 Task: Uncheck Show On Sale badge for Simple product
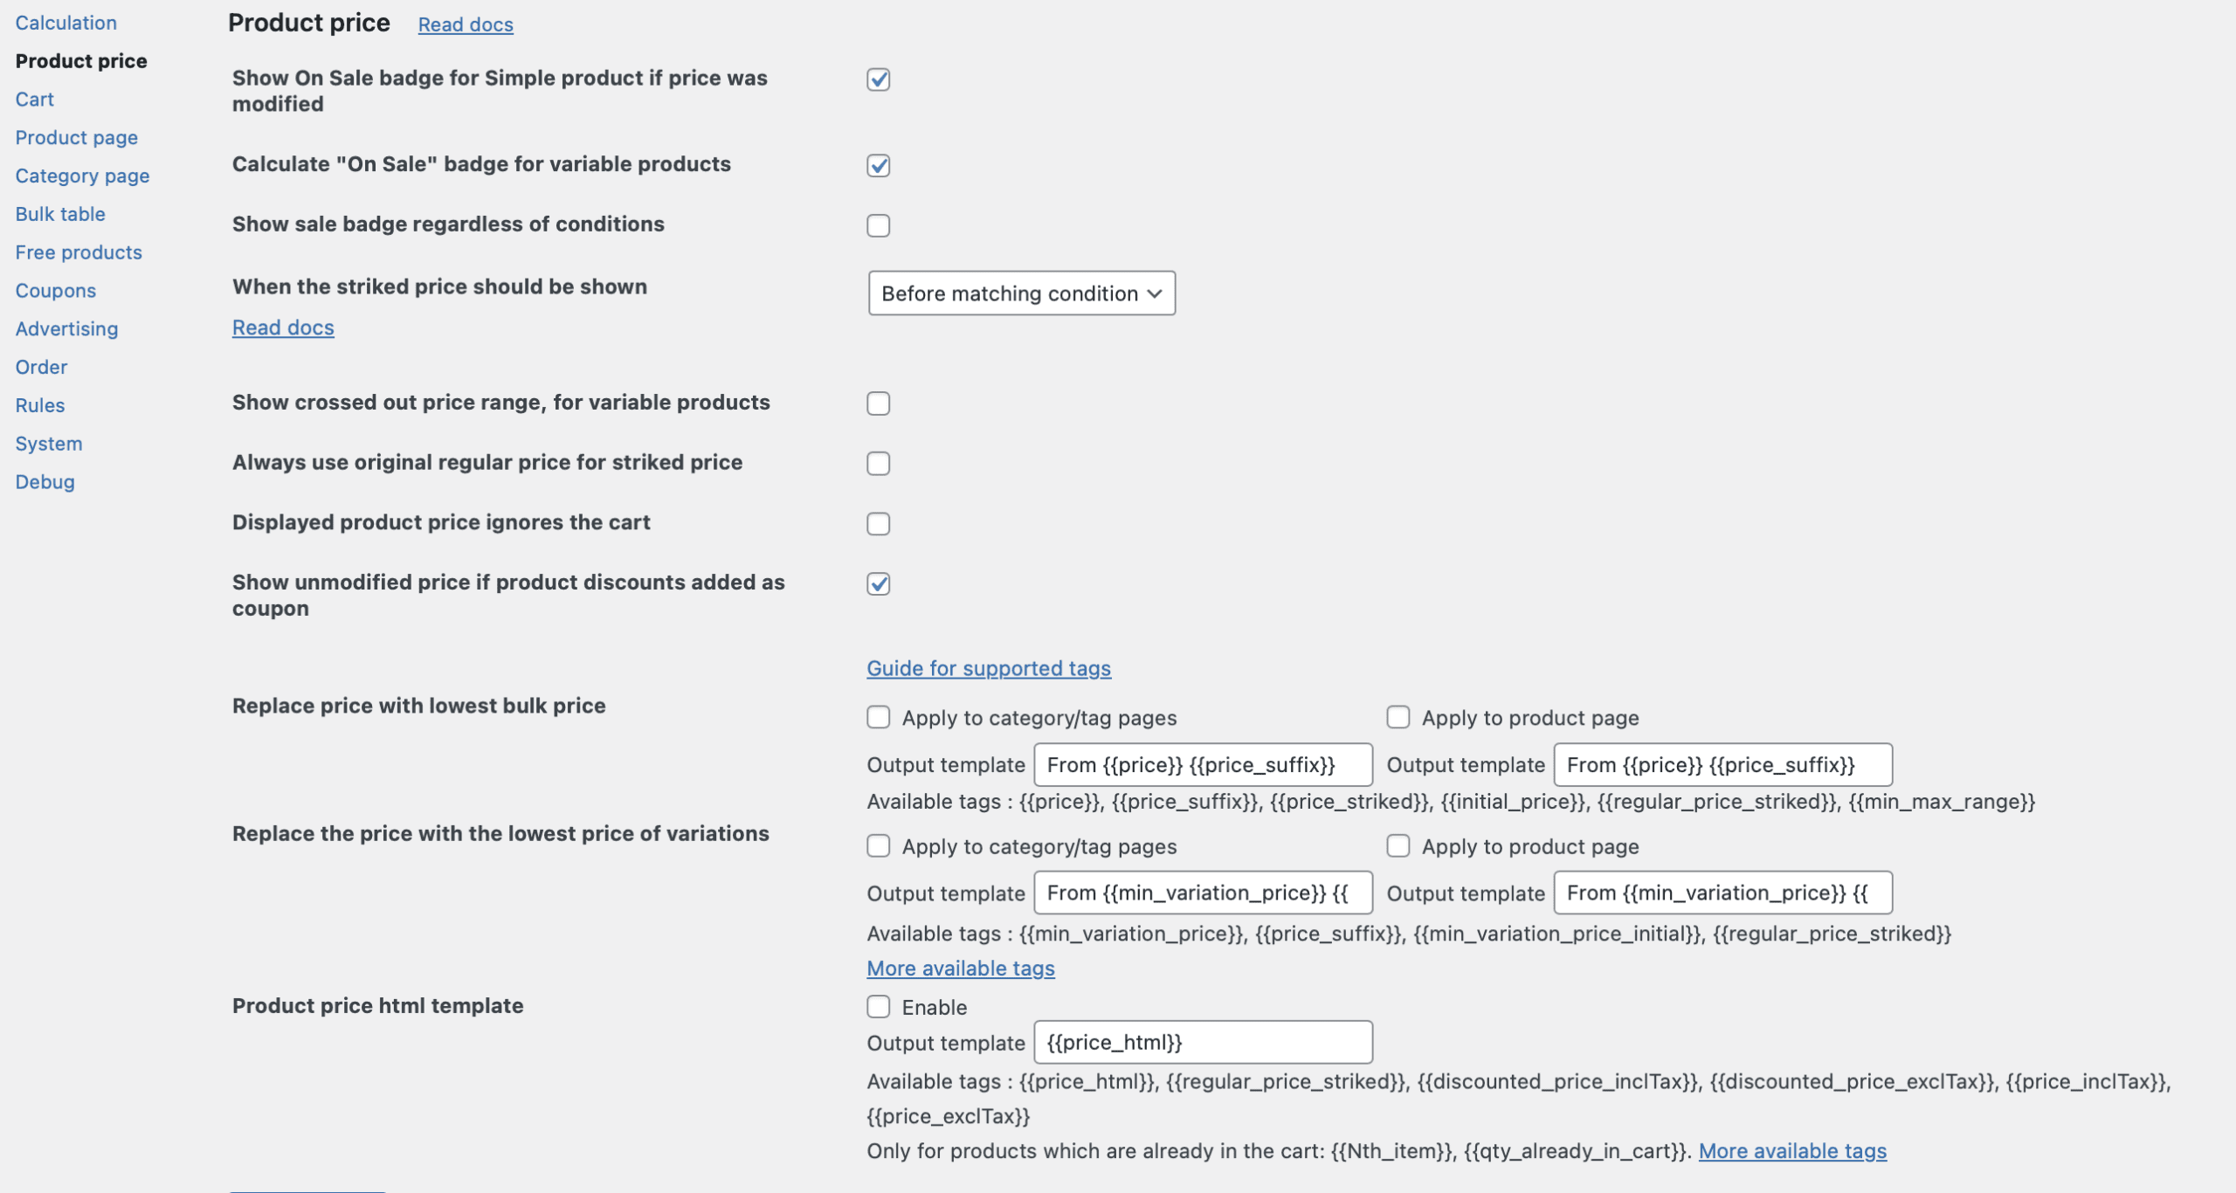(x=878, y=79)
